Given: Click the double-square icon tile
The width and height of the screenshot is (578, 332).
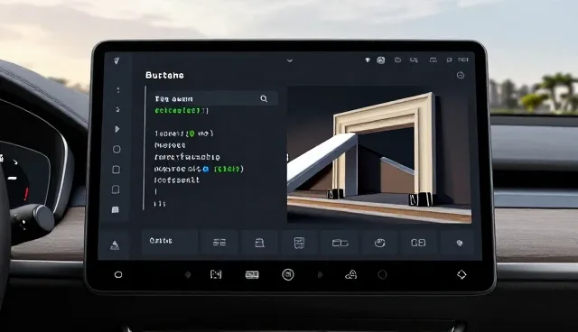Looking at the screenshot, I should tap(418, 243).
